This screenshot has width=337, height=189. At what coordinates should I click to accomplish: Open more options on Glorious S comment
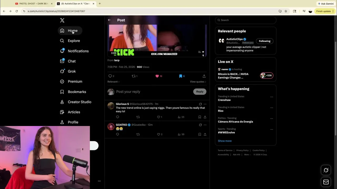point(205,104)
